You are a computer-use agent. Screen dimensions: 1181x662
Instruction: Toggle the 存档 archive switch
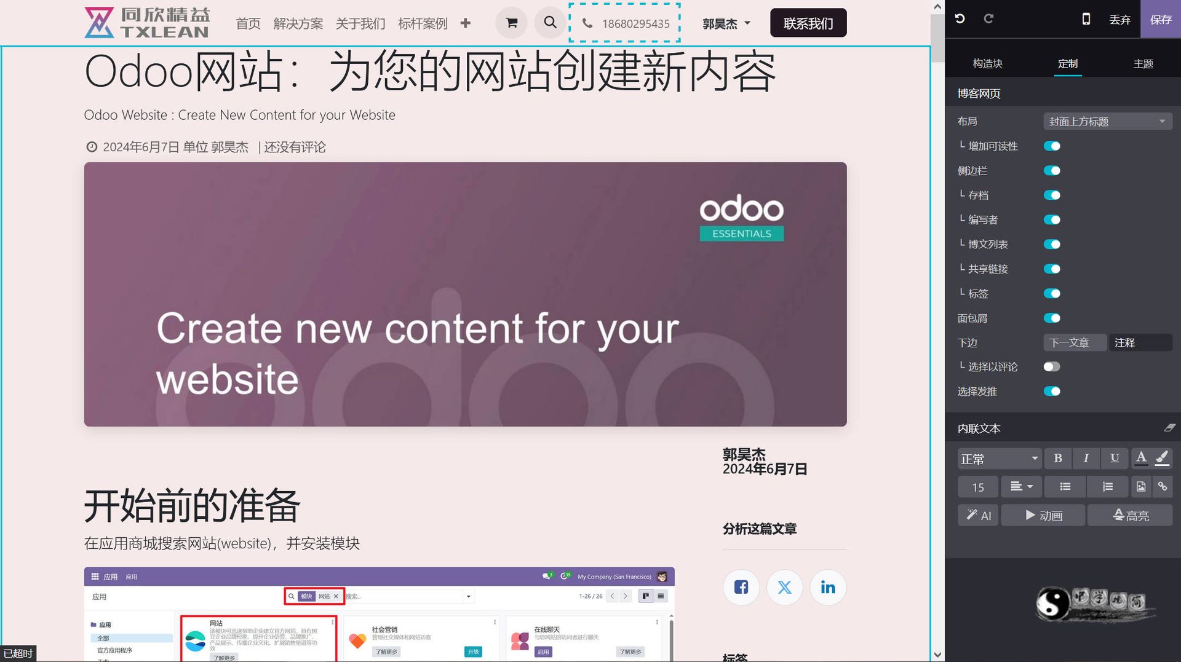click(1052, 195)
